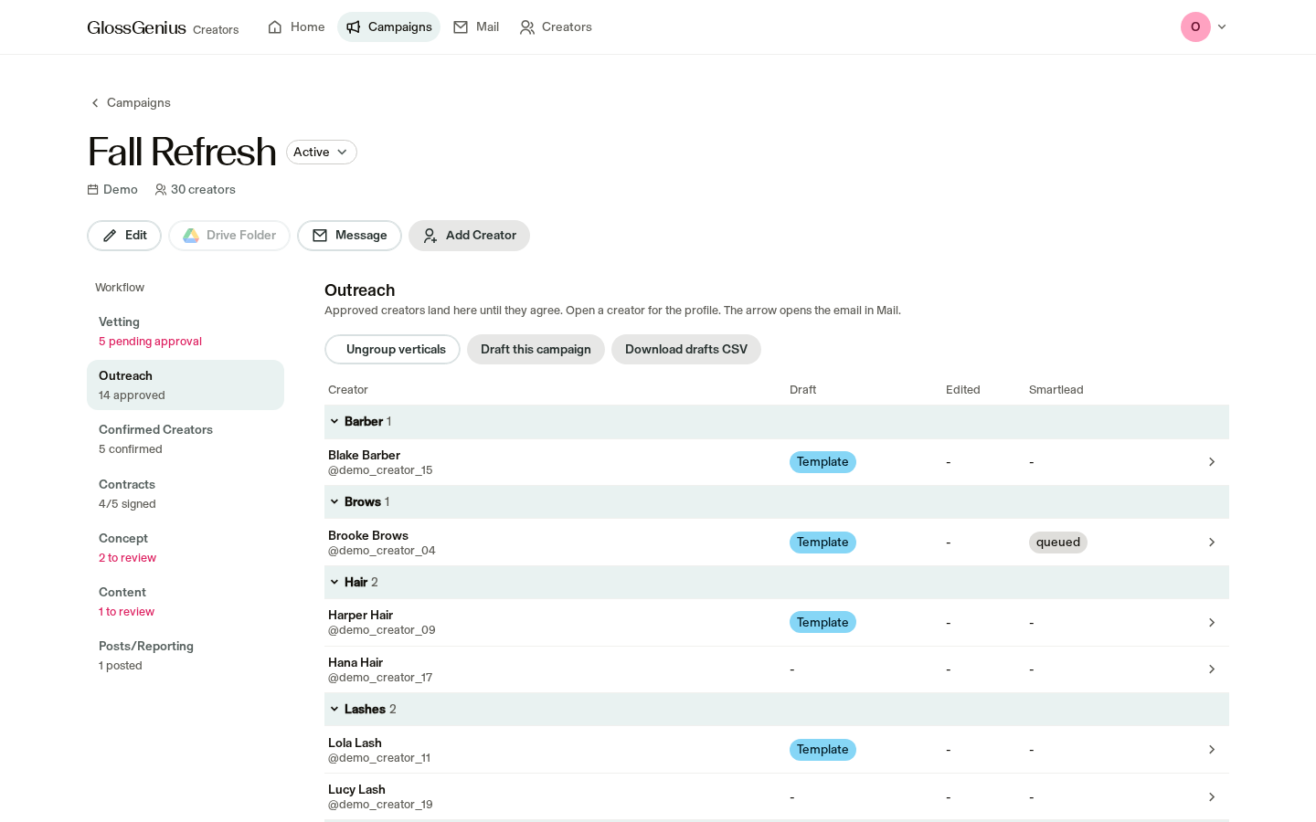Toggle Ungroup verticals

(x=392, y=350)
